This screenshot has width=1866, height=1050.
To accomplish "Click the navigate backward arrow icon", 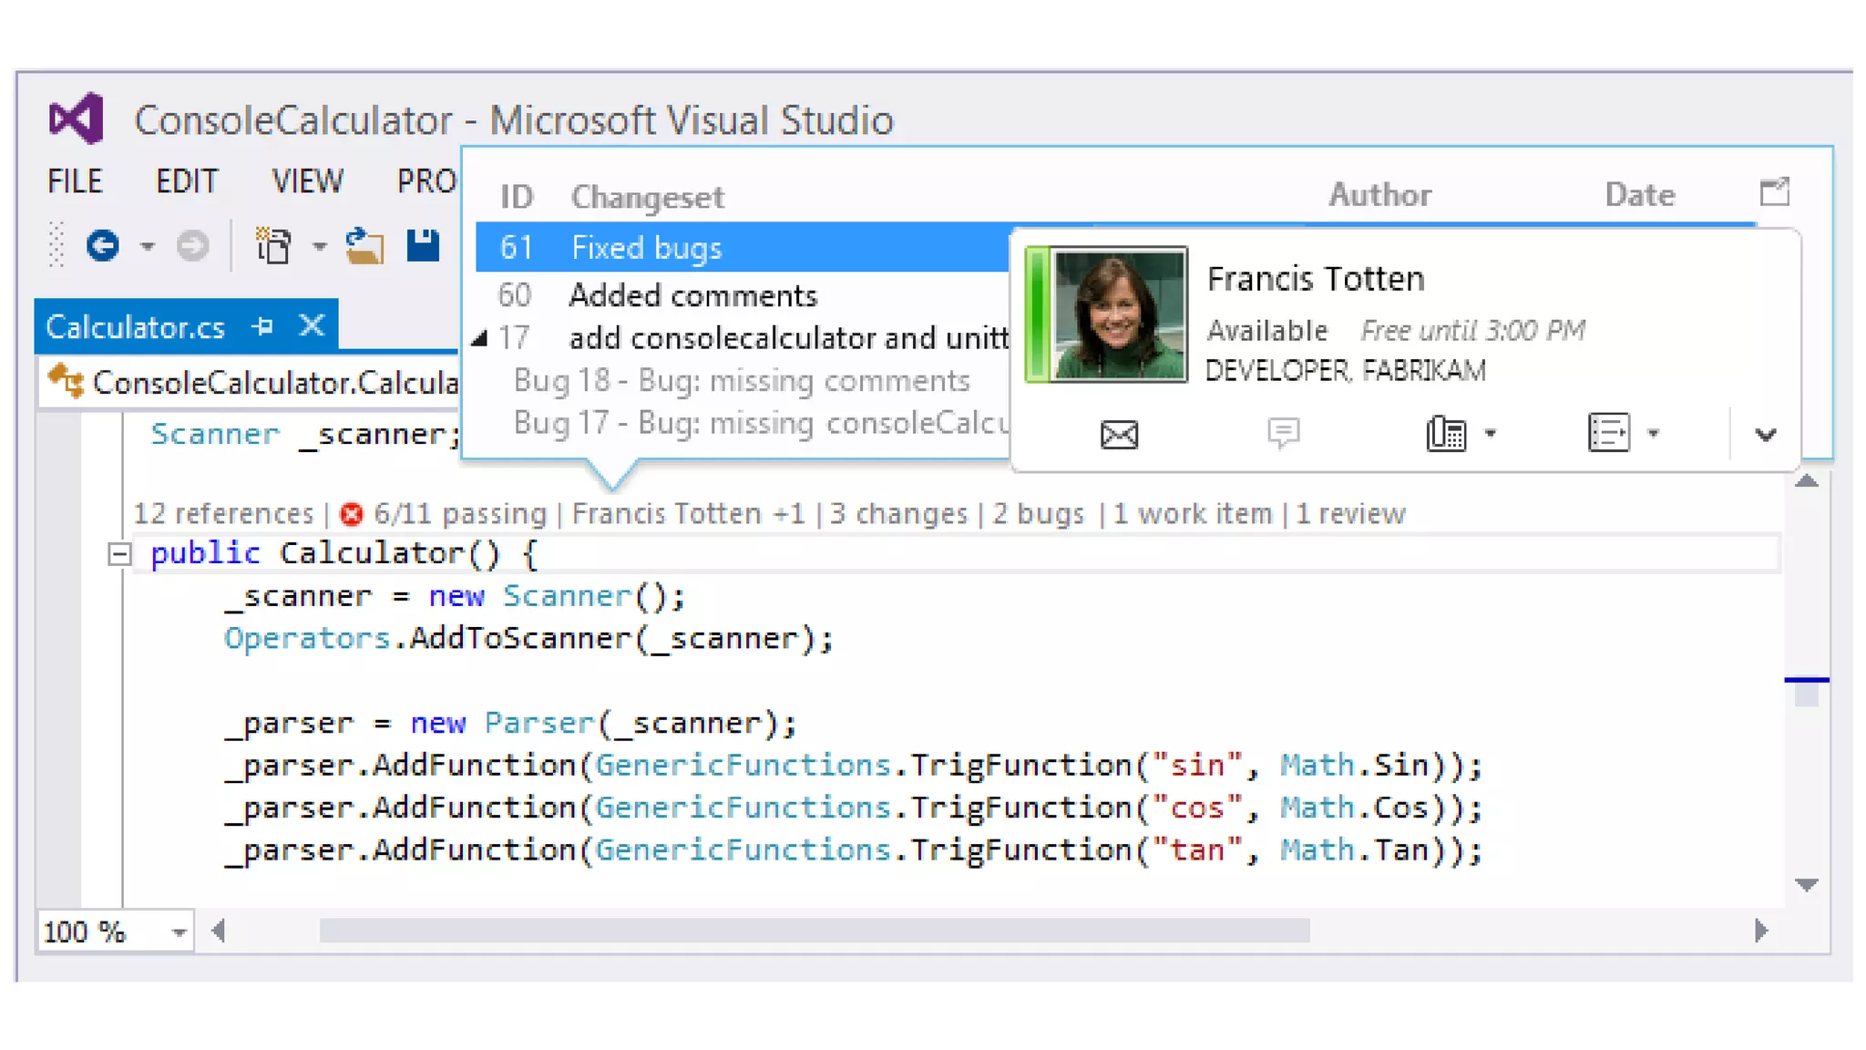I will pos(102,245).
